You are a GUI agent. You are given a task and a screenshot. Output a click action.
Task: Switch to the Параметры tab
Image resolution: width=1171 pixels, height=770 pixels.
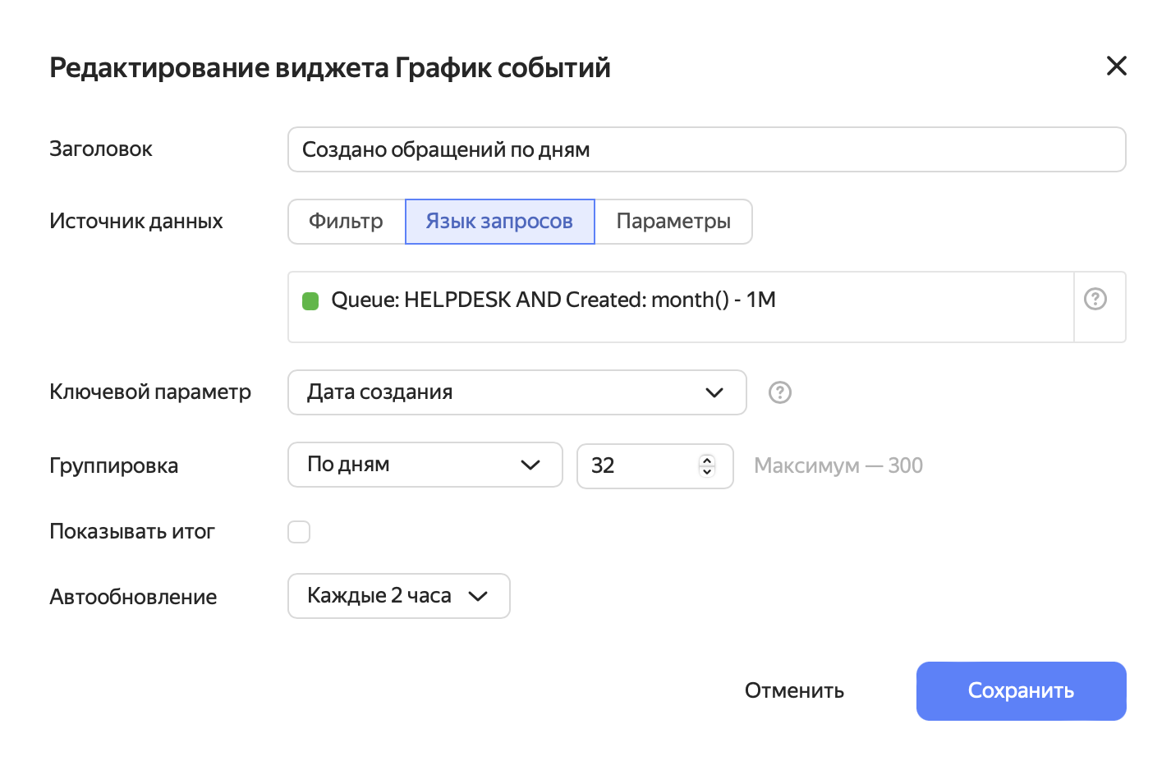click(x=673, y=221)
